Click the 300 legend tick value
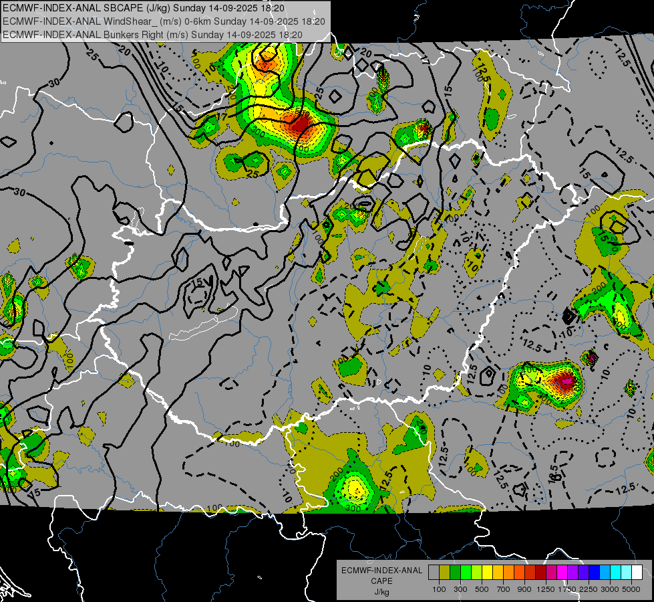Screen dimensions: 654x602 pyautogui.click(x=460, y=589)
